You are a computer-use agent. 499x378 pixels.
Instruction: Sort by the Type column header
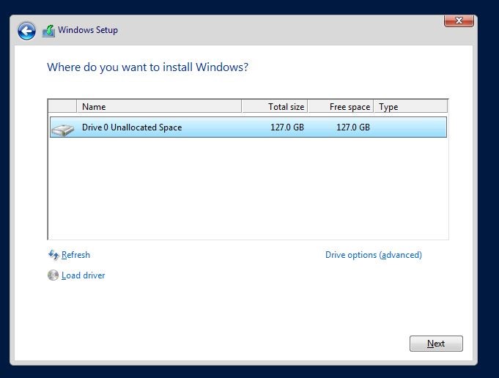(410, 107)
